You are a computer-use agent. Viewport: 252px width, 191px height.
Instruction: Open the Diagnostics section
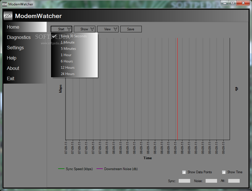pyautogui.click(x=25, y=37)
